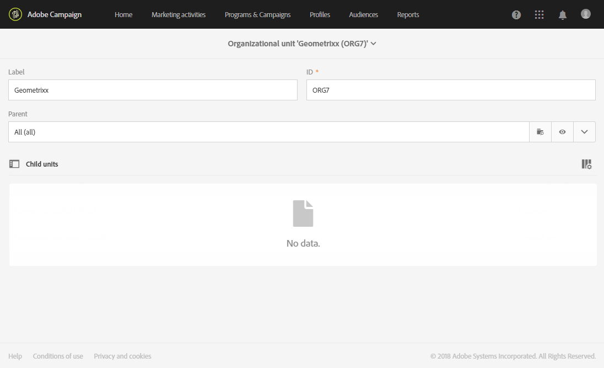Image resolution: width=604 pixels, height=368 pixels.
Task: Click the Label field containing Geometrixx
Action: point(153,90)
